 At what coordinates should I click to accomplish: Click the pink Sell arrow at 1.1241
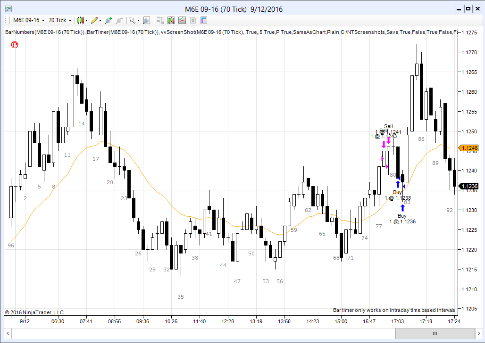[x=388, y=140]
